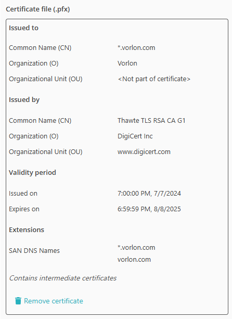The height and width of the screenshot is (319, 232).
Task: Open the Remove certificate link
Action: coord(54,301)
